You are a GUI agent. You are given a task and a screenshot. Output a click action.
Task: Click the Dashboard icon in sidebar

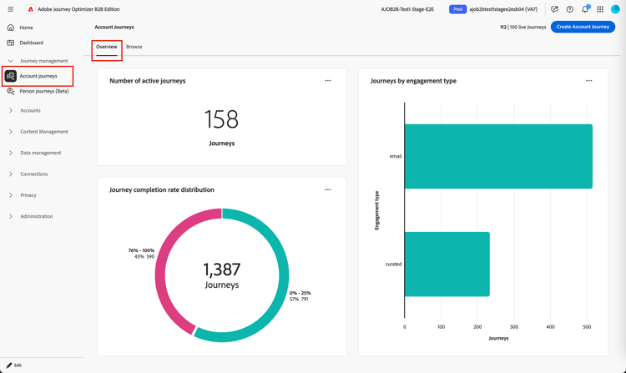tap(11, 43)
